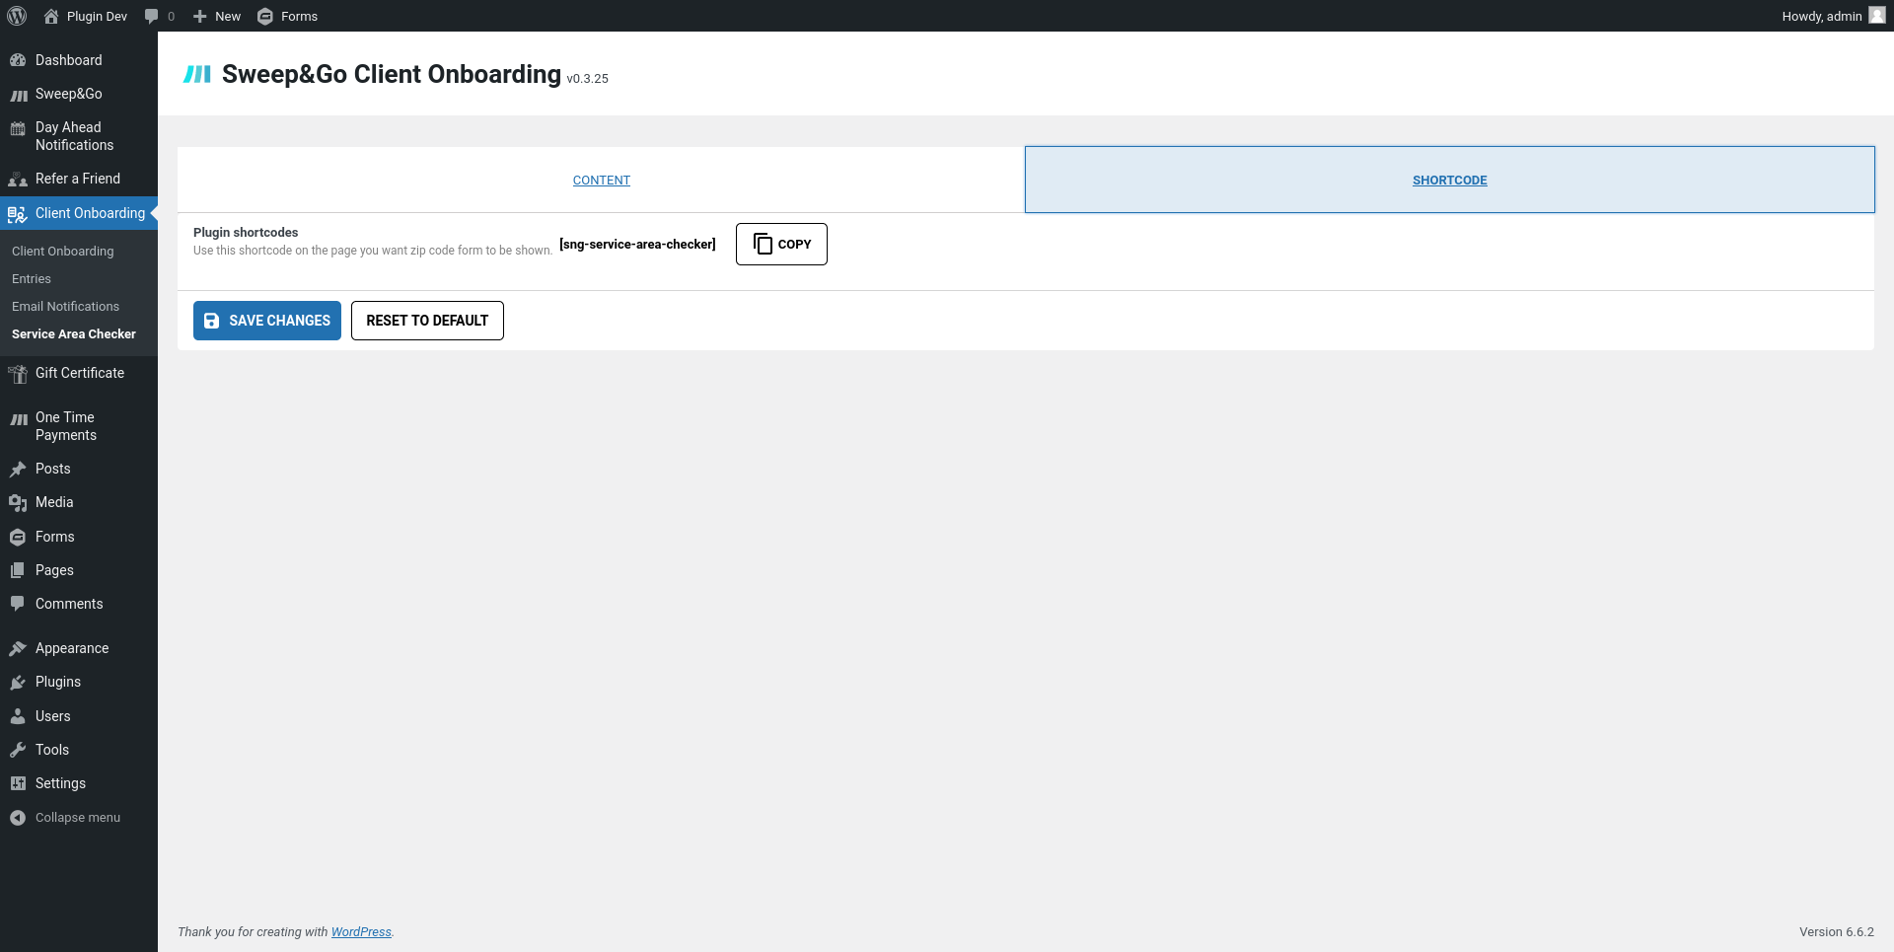The width and height of the screenshot is (1894, 952).
Task: Click the Sweep&Go logo beside page title
Action: tap(197, 74)
